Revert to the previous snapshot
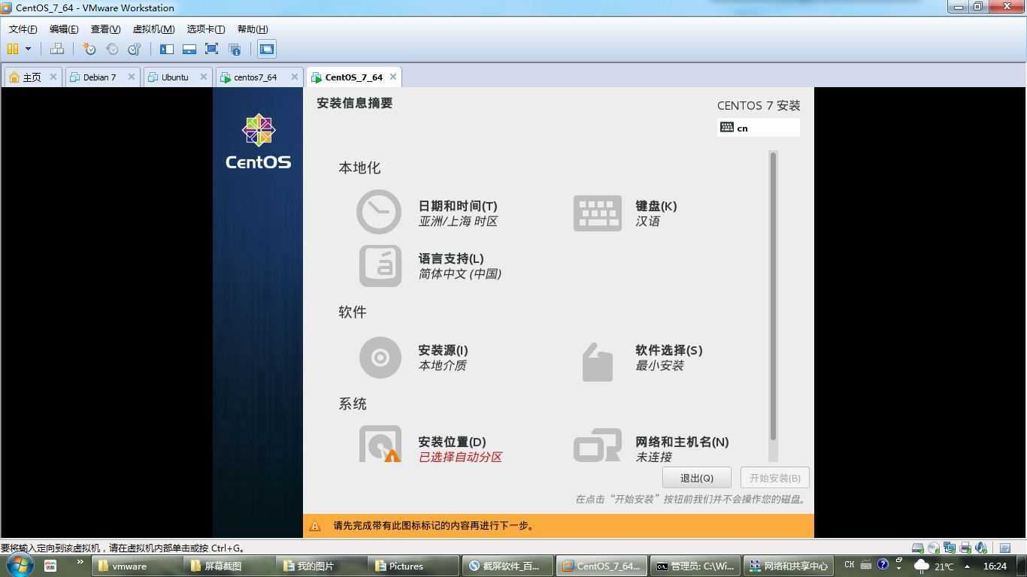The height and width of the screenshot is (577, 1027). coord(112,49)
